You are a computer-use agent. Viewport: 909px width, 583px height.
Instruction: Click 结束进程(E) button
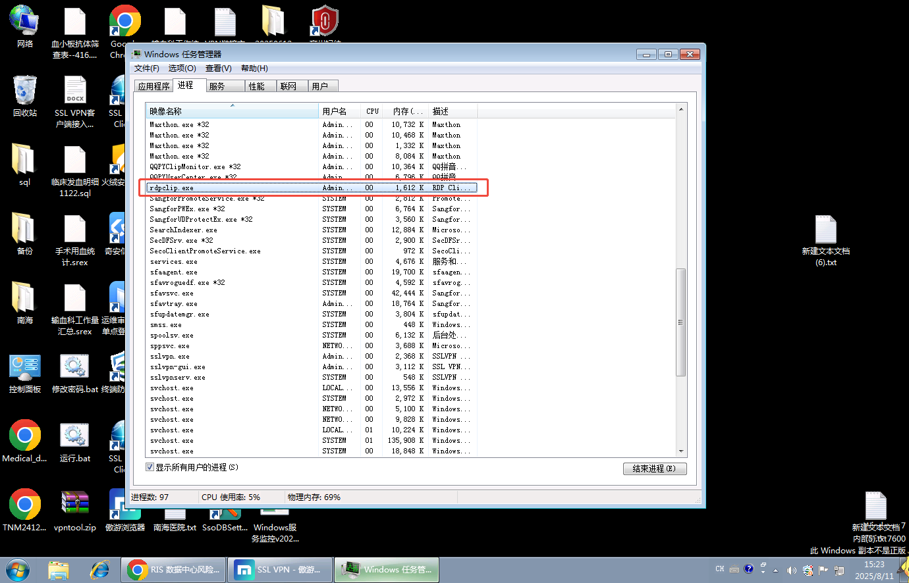(x=655, y=469)
